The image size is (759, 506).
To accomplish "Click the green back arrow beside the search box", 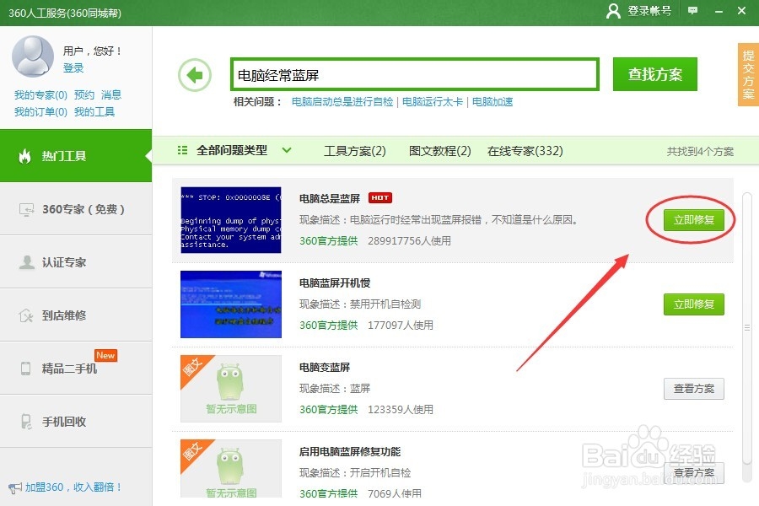I will pos(195,74).
